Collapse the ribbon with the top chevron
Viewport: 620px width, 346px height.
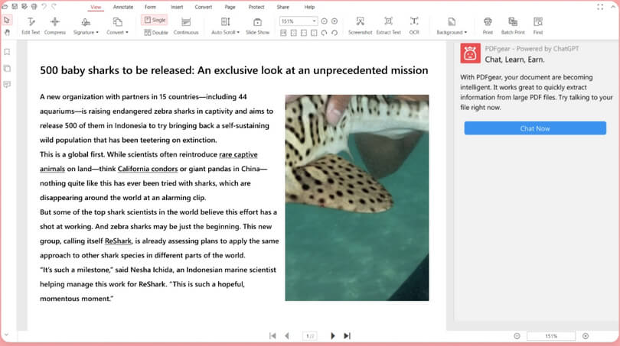coord(613,7)
